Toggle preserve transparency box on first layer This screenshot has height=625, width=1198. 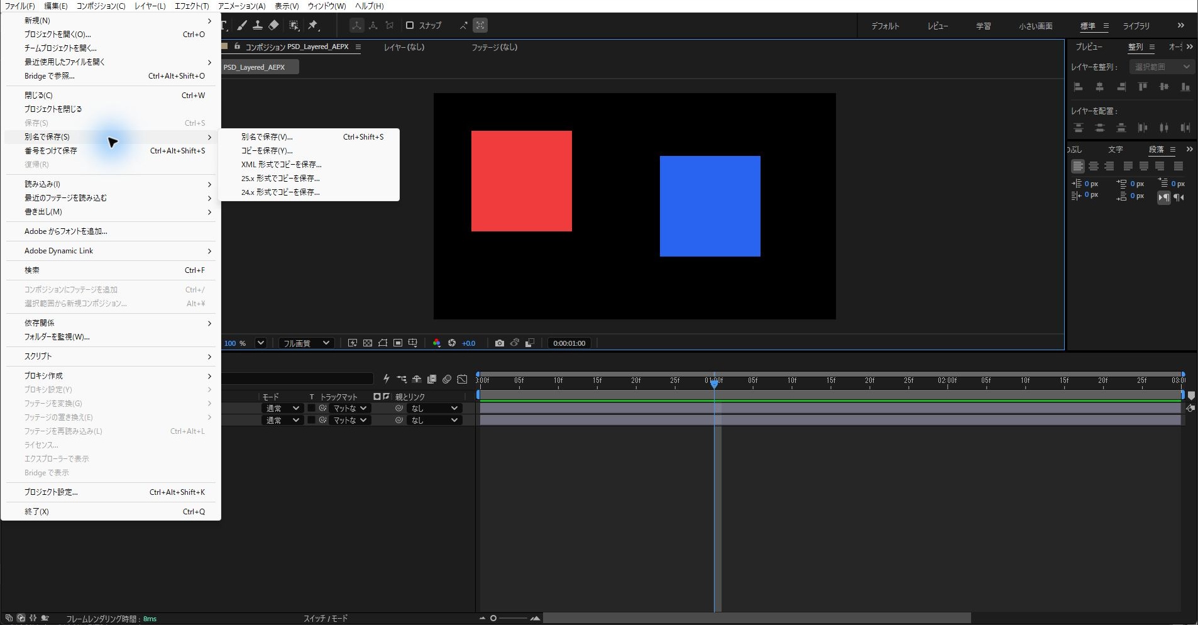coord(311,408)
